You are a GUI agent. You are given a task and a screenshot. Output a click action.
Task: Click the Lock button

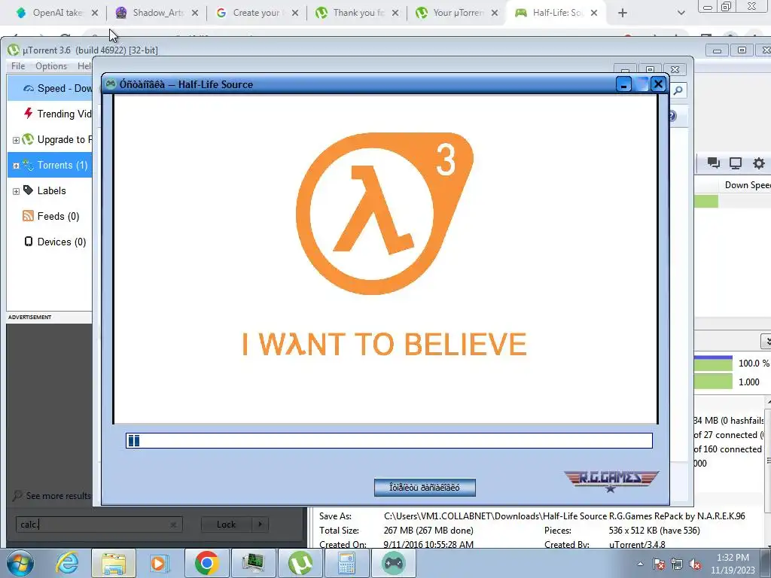[226, 525]
